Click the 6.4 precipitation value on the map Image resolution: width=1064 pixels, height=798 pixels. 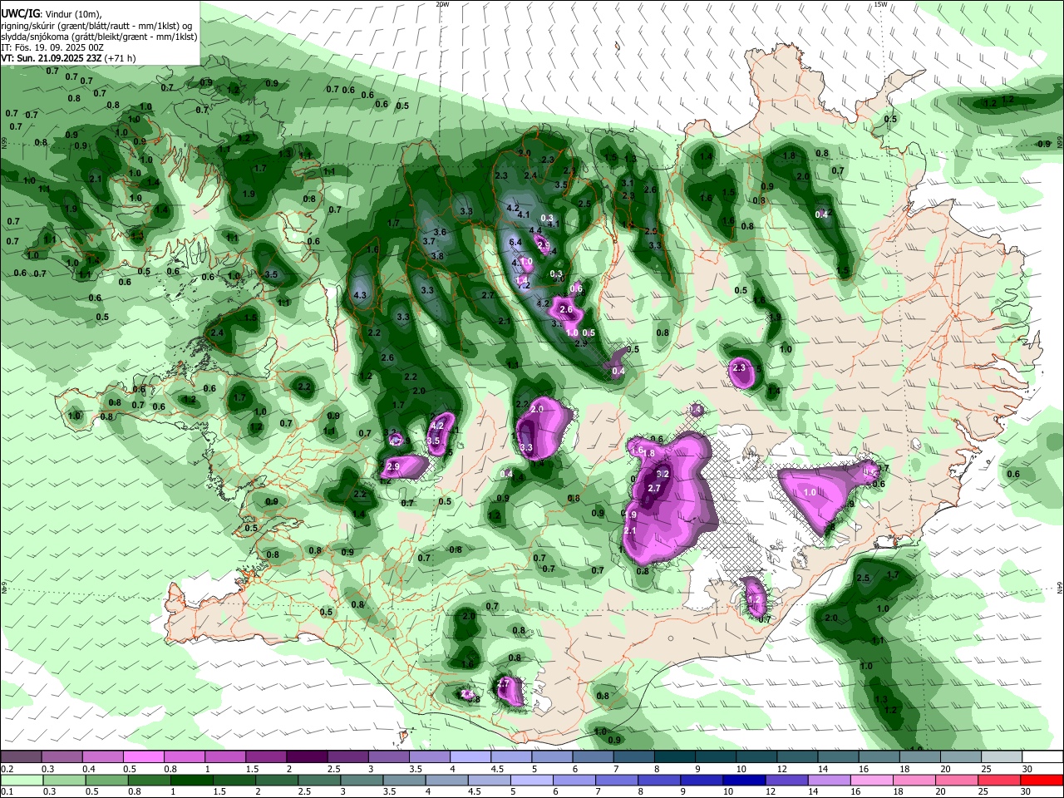(515, 242)
